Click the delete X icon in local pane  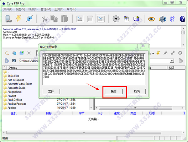29,53
